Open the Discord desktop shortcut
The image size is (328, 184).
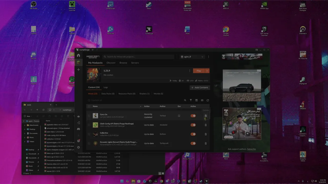point(33,55)
